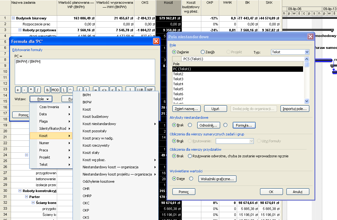
Task: Select Tekst5 in the field list
Action: (x=238, y=89)
